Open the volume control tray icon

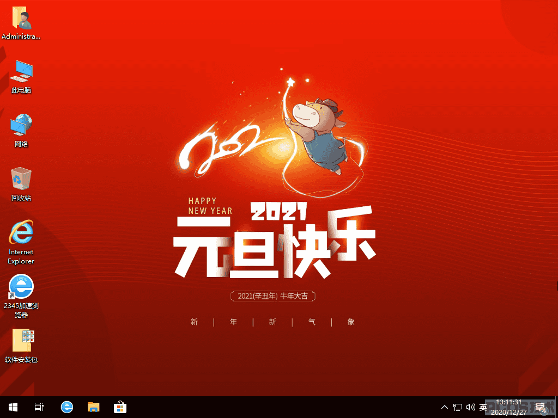click(x=470, y=407)
